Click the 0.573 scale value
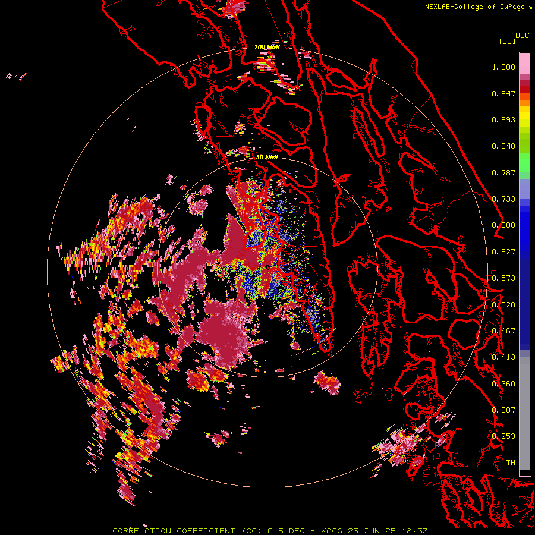Screen dimensions: 535x535 (503, 278)
